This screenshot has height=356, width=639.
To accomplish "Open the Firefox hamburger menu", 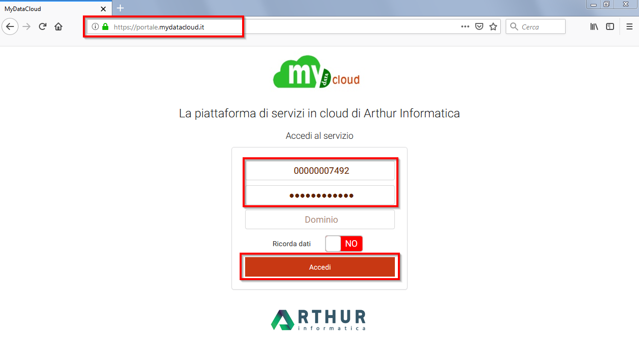I will [630, 26].
